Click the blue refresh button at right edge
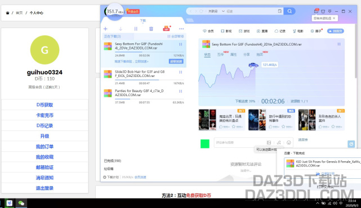 [x=351, y=144]
